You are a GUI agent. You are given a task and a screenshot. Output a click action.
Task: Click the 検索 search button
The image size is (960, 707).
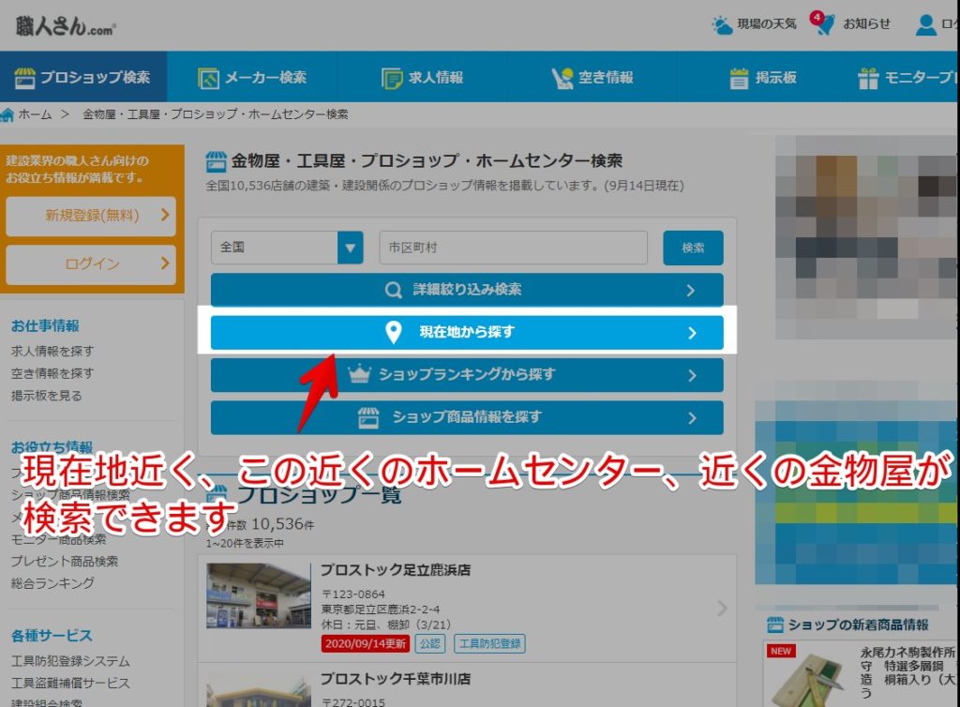pos(693,247)
